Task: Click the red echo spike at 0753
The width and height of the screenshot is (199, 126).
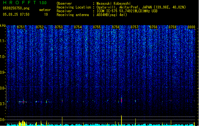Action: click(x=62, y=101)
